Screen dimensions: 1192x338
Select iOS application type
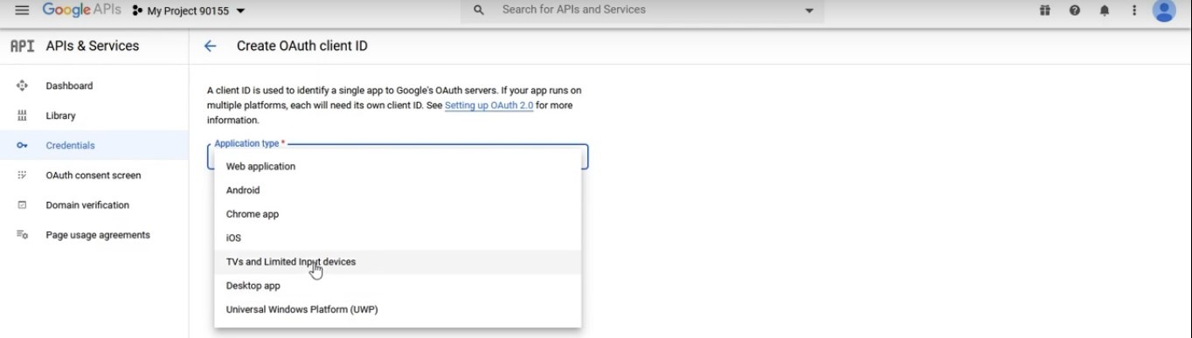[398, 238]
